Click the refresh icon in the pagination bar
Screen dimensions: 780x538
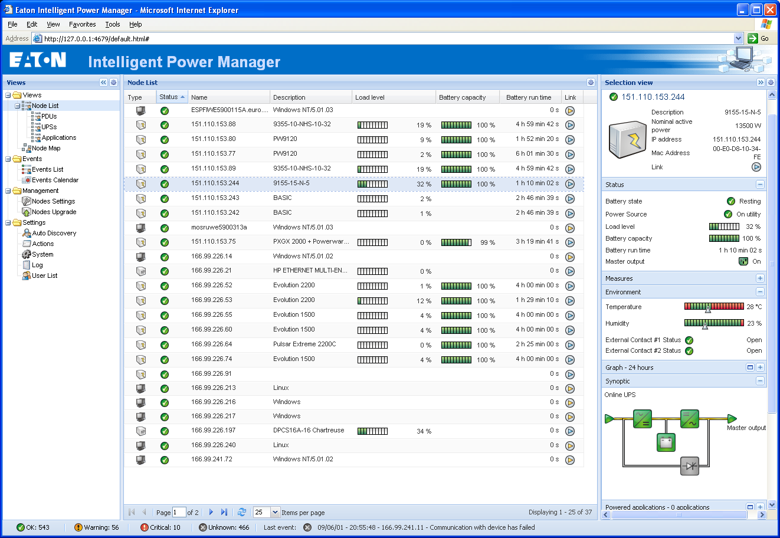pos(241,512)
